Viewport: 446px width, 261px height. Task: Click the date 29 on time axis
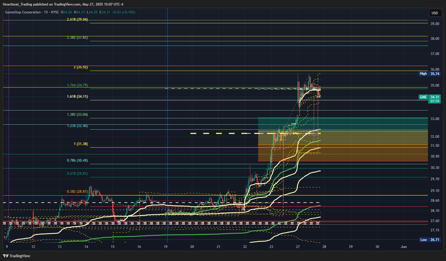click(x=351, y=247)
